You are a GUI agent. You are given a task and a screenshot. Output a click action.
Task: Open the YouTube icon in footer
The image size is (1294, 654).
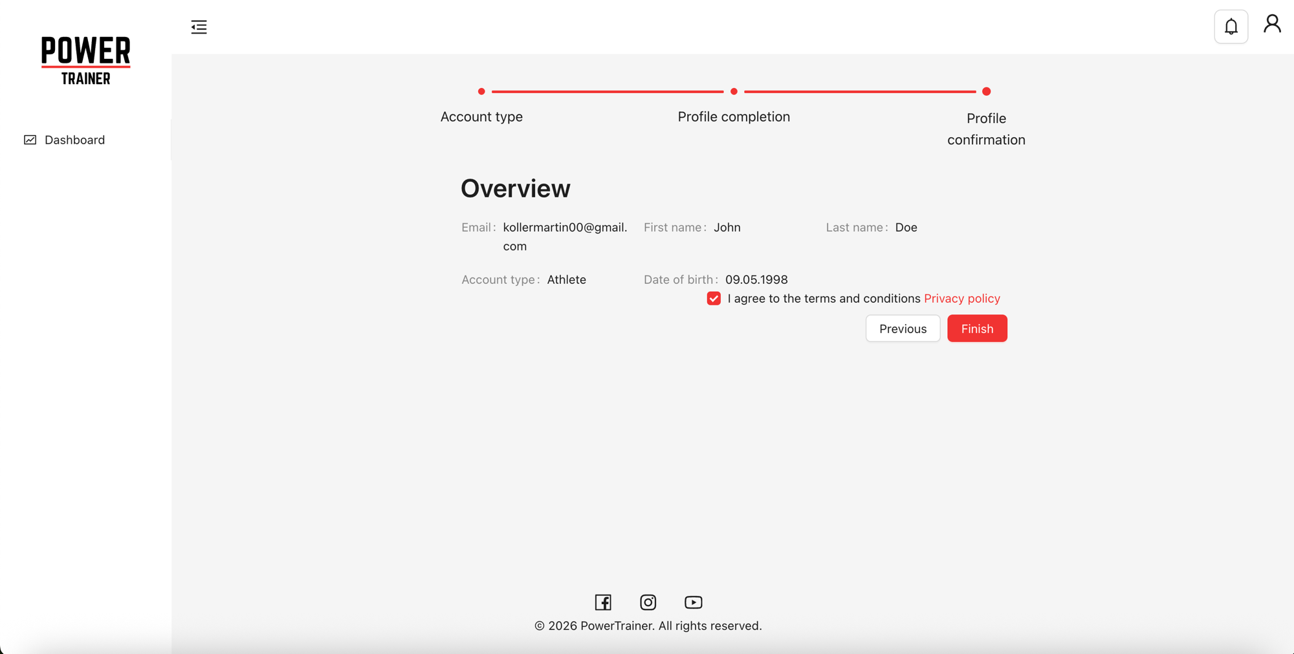pyautogui.click(x=693, y=602)
